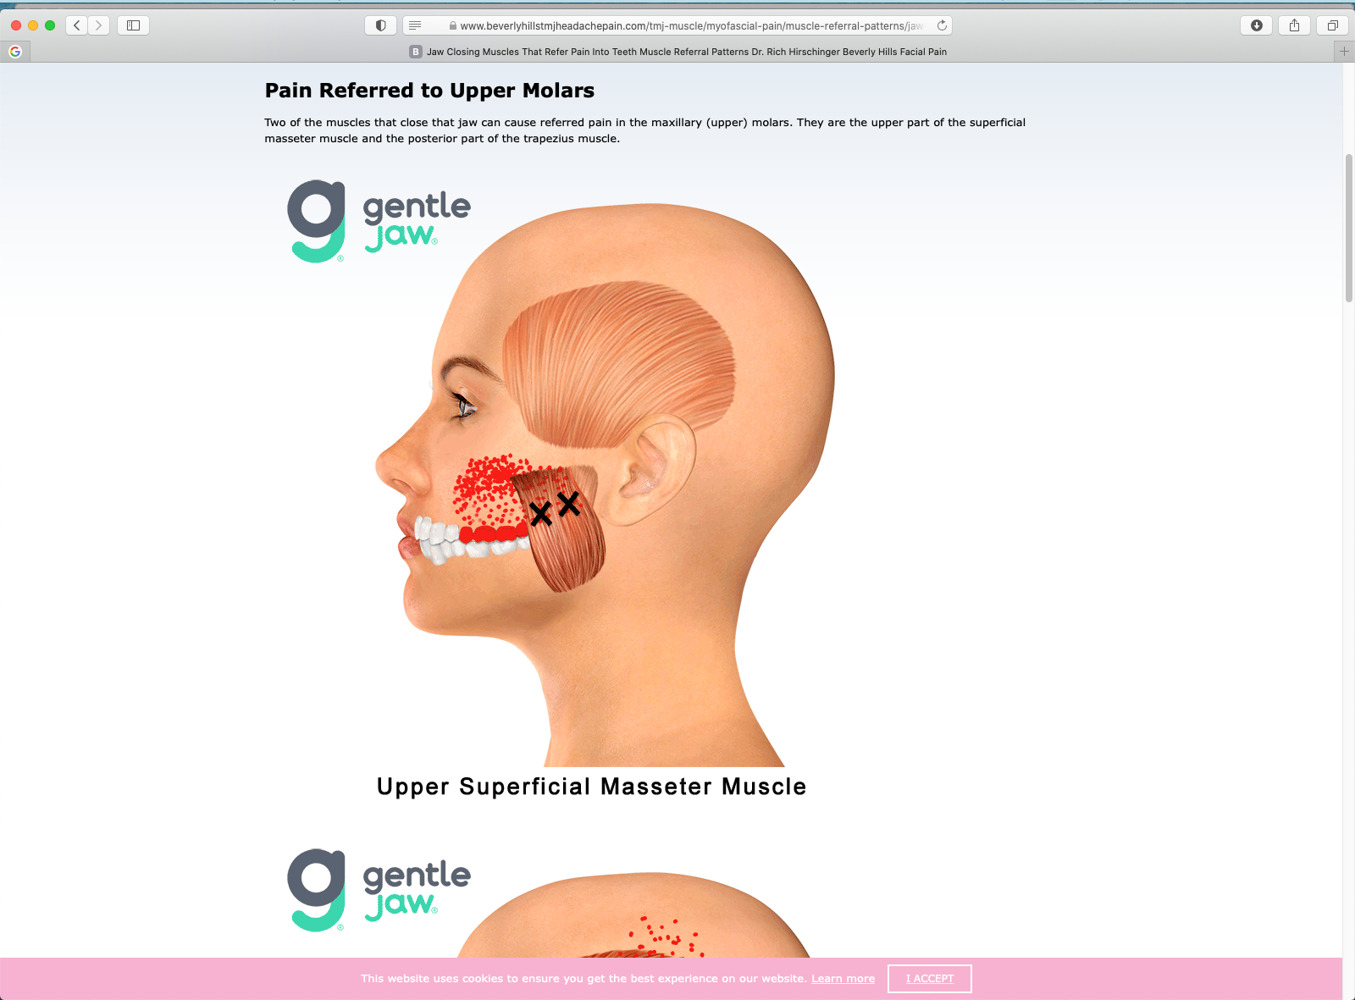Open the Share menu icon
This screenshot has height=1000, width=1355.
click(1294, 25)
